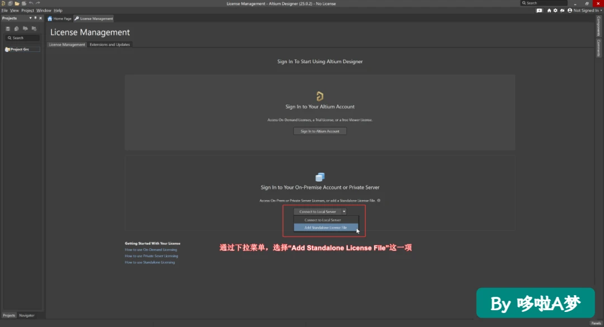Open the Projects panel dropdown arrow
The width and height of the screenshot is (604, 327).
click(30, 18)
